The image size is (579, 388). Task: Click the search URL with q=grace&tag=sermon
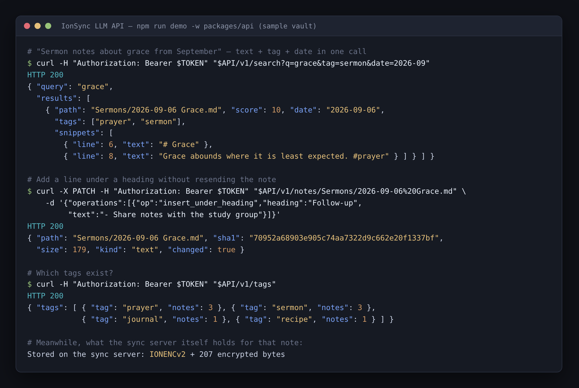pyautogui.click(x=321, y=63)
